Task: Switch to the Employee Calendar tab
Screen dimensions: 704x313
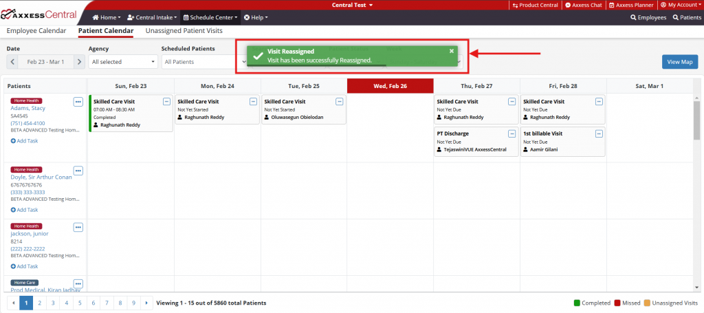Action: (x=36, y=31)
